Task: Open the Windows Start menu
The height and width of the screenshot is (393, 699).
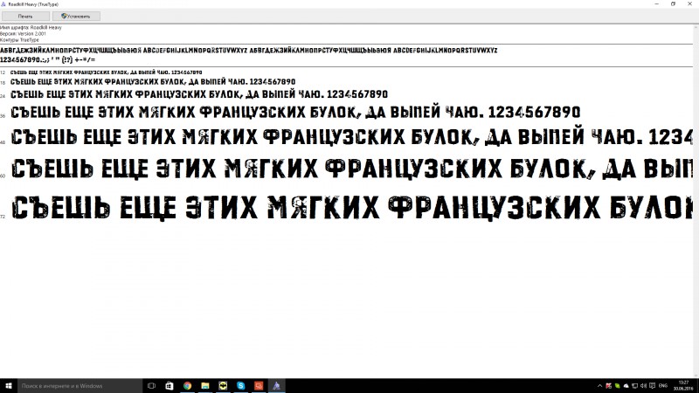Action: pyautogui.click(x=8, y=386)
